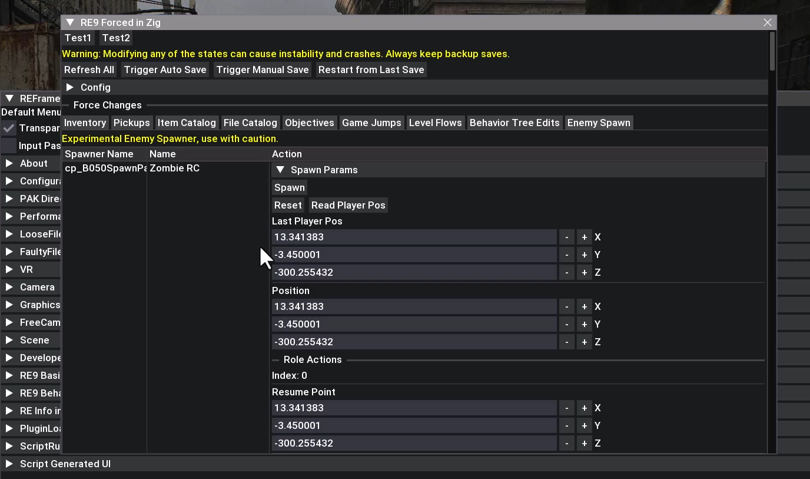810x479 pixels.
Task: Focus the Resume Point Z field
Action: point(414,443)
